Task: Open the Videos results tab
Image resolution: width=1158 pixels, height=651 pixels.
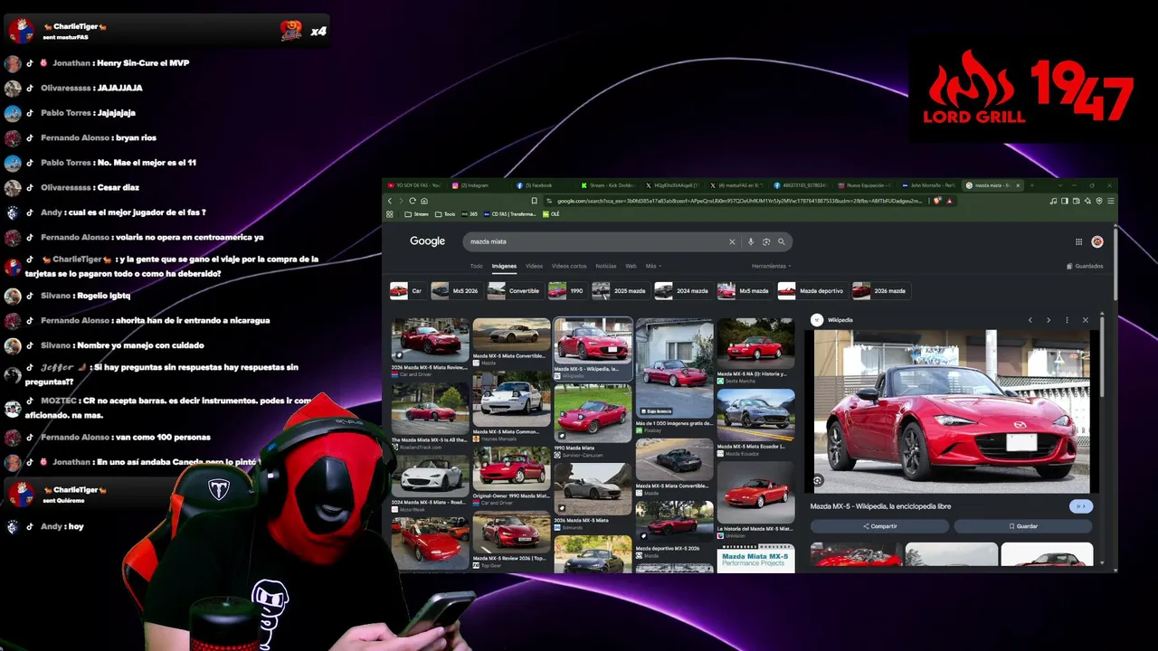Action: pos(534,266)
